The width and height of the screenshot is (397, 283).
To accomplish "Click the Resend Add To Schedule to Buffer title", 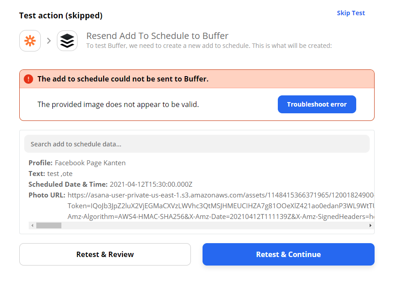I will point(157,36).
